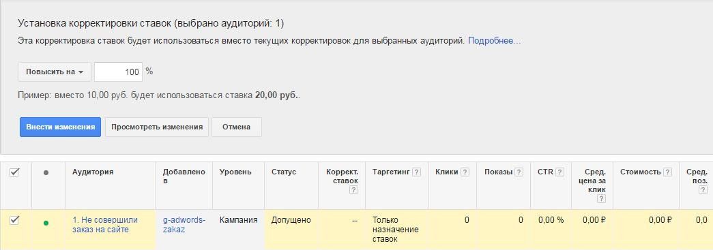The height and width of the screenshot is (250, 713).
Task: Click the Просмотреть изменения button
Action: 157,127
